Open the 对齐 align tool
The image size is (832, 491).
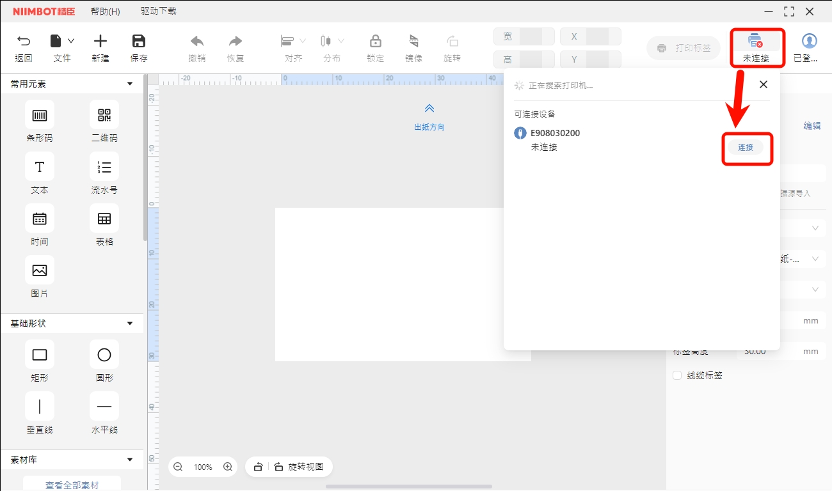[x=287, y=42]
